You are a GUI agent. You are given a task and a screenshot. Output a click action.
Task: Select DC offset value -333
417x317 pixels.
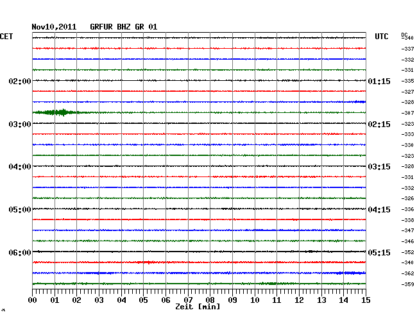pyautogui.click(x=407, y=134)
